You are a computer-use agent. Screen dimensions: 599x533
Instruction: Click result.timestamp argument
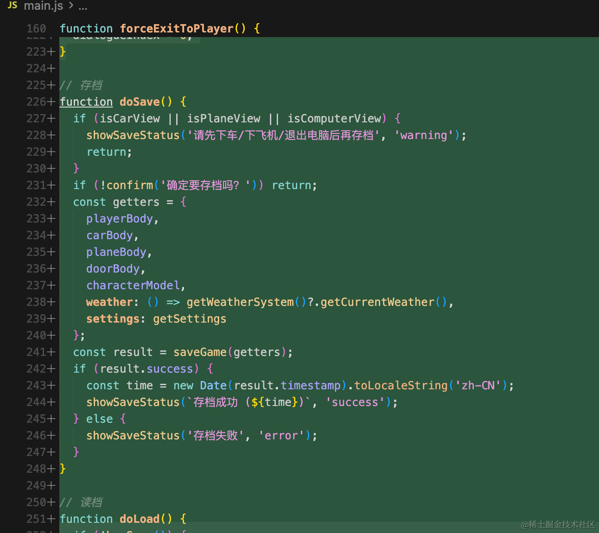click(287, 385)
